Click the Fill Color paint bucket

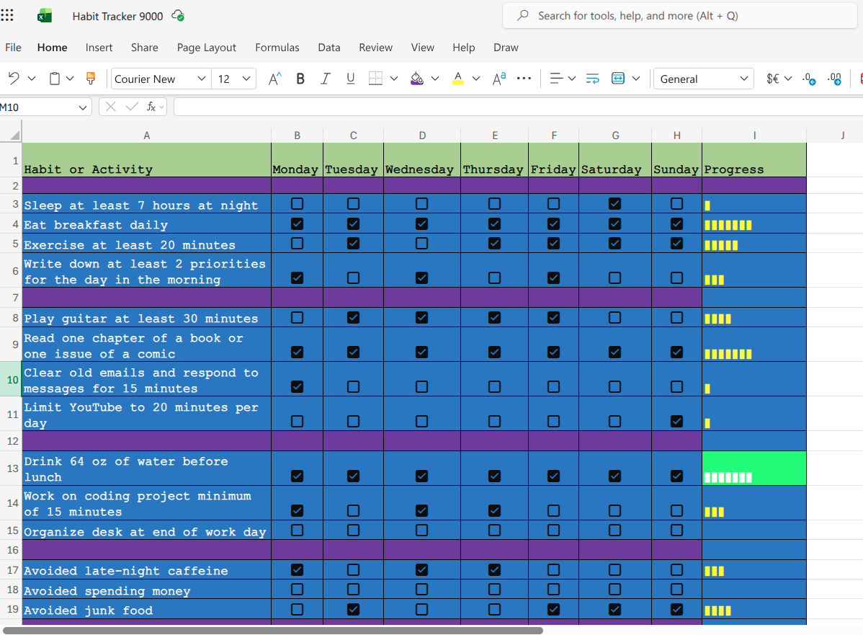click(x=416, y=79)
